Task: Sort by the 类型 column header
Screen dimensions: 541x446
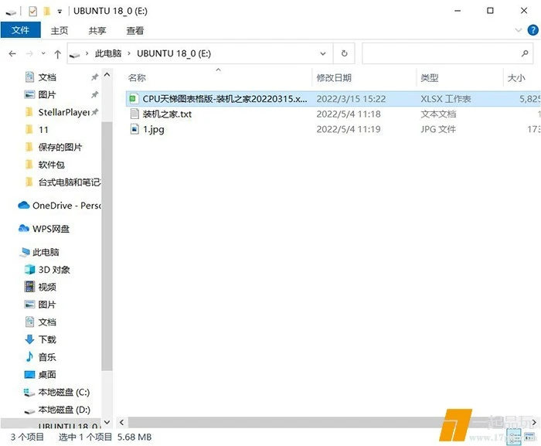Action: pyautogui.click(x=429, y=77)
